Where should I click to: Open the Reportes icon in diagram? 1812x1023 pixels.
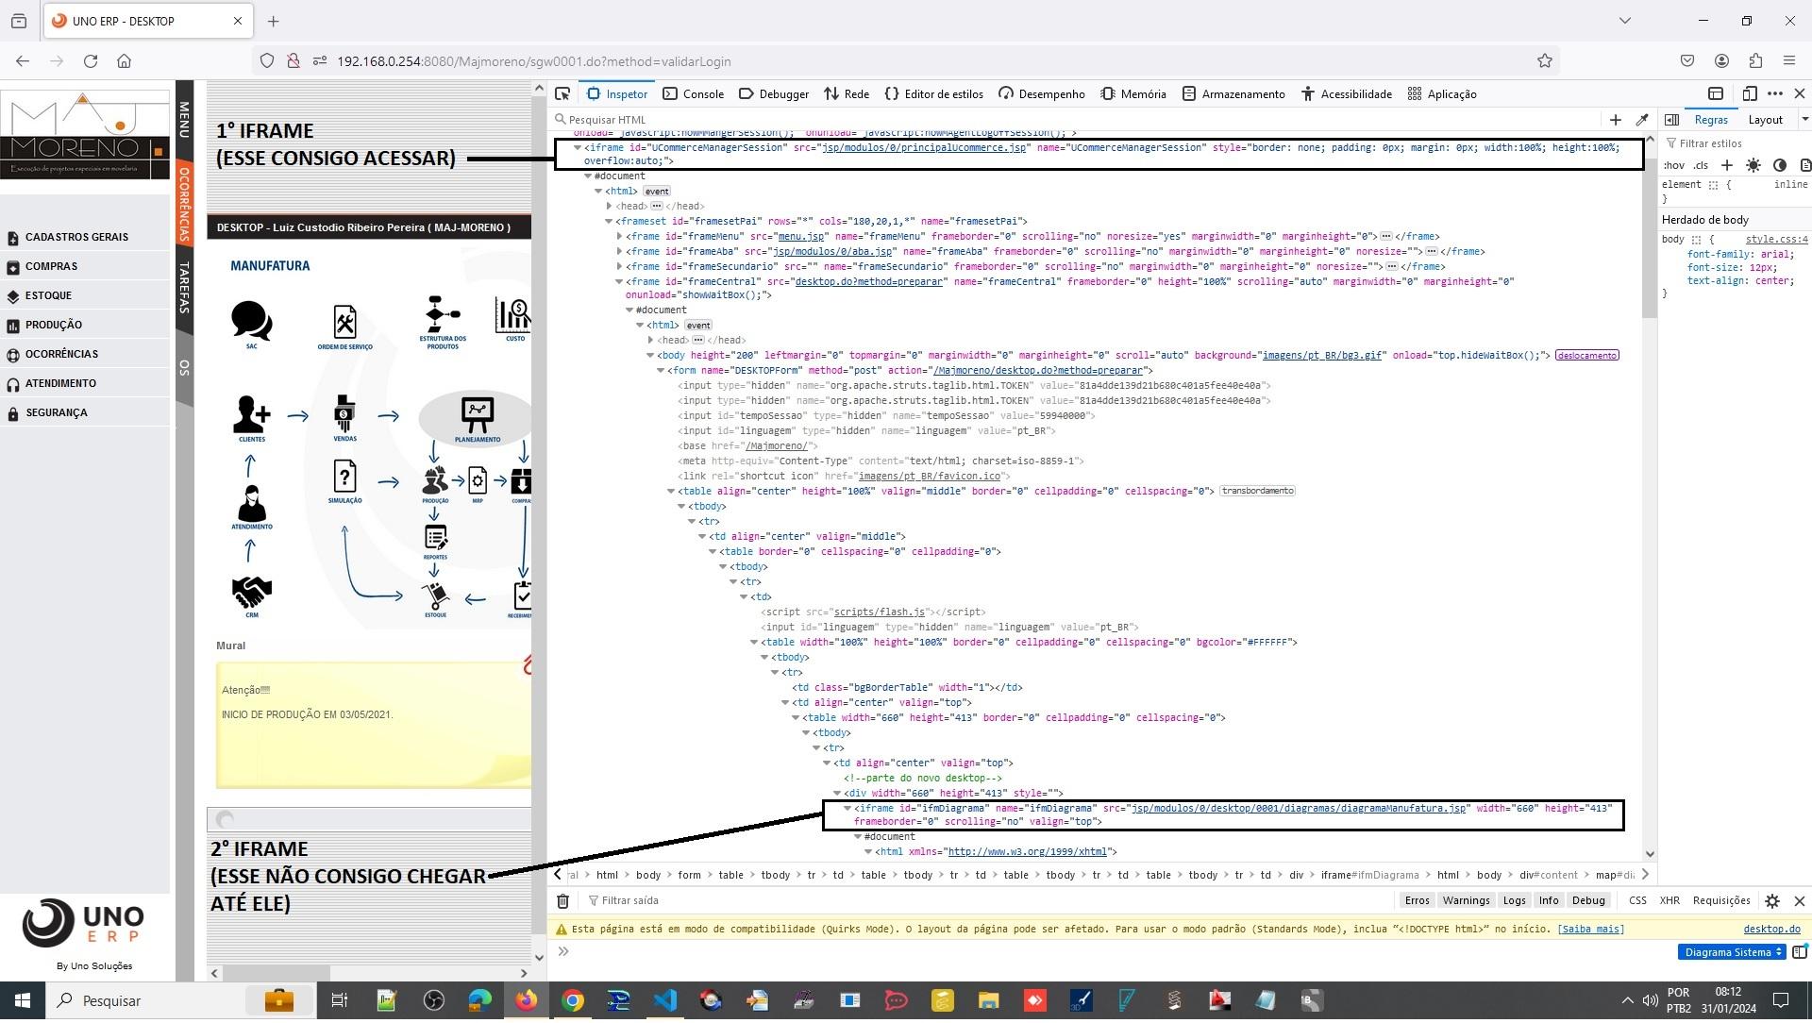point(435,538)
